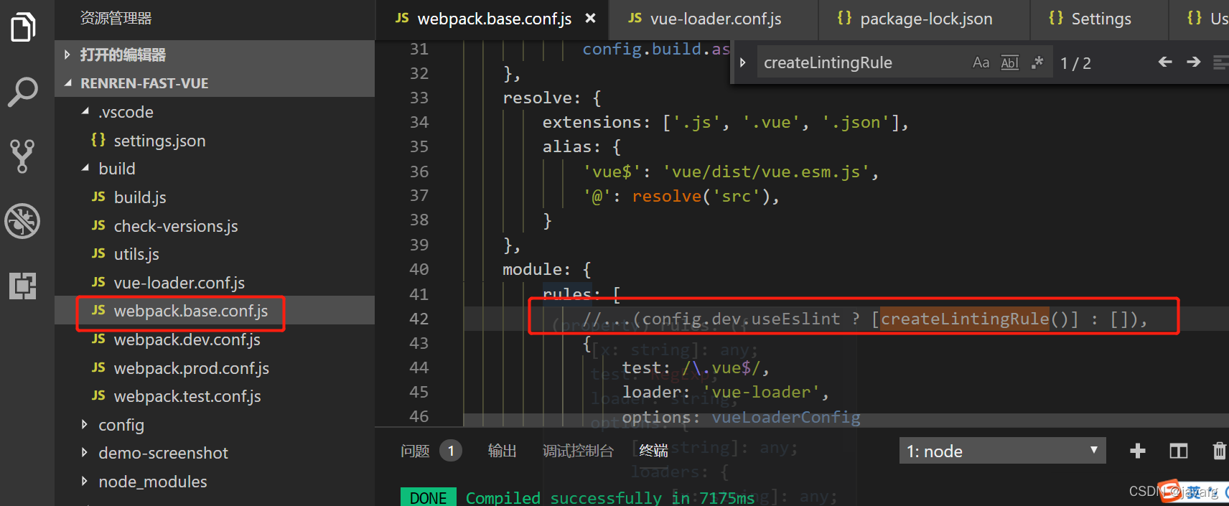Select the webpack.base.conf.js editor tab
The image size is (1229, 506).
[x=492, y=19]
